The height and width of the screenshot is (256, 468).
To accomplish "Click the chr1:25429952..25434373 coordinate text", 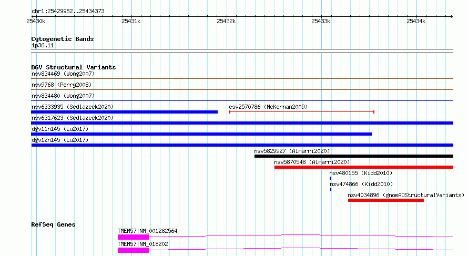I will [x=68, y=12].
